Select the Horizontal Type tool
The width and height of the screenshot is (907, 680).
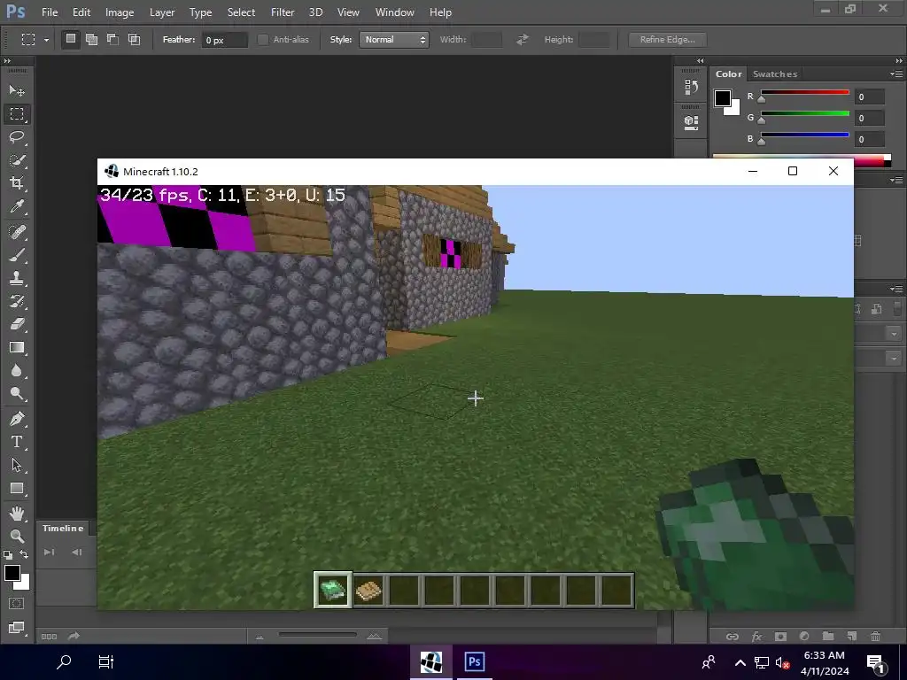(17, 442)
